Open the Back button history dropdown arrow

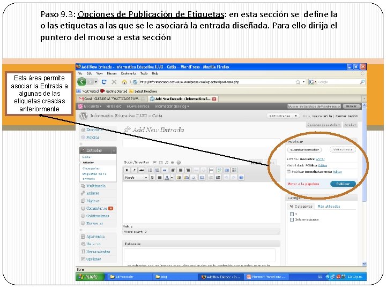click(x=96, y=82)
